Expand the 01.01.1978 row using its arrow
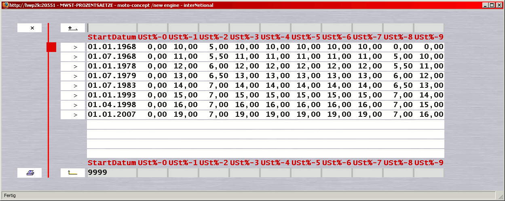This screenshot has width=505, height=201. pos(73,66)
